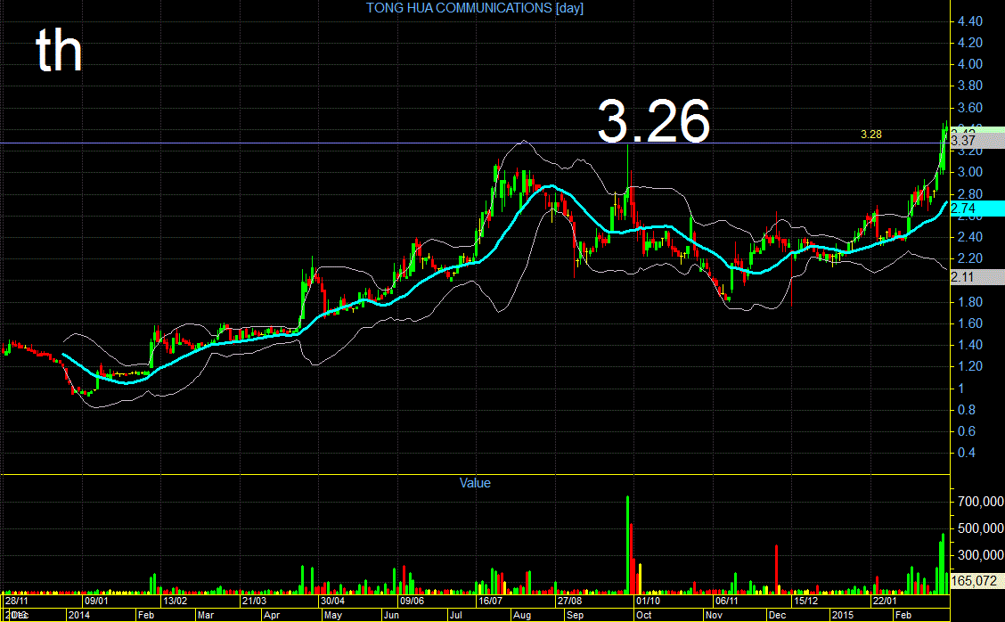
Task: Click the 4.40 price axis label
Action: pos(969,21)
